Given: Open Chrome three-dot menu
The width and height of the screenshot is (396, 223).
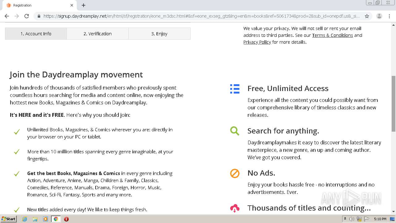Looking at the screenshot, I should pyautogui.click(x=389, y=16).
